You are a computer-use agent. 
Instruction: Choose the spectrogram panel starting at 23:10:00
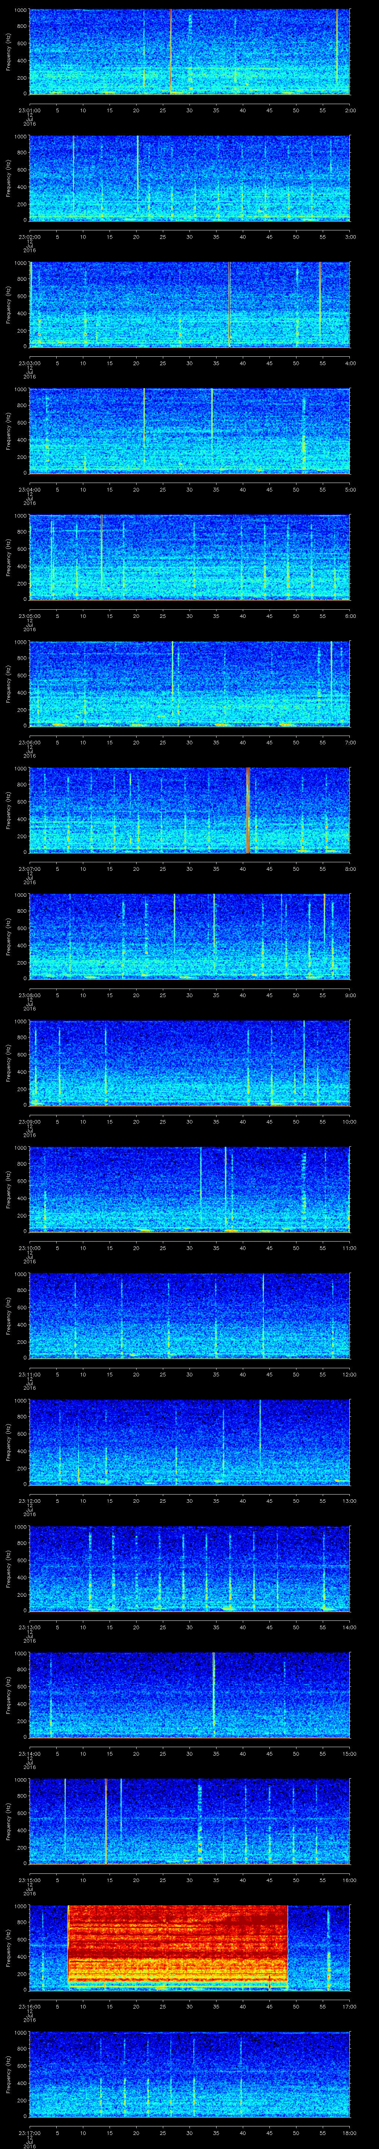tap(190, 1189)
